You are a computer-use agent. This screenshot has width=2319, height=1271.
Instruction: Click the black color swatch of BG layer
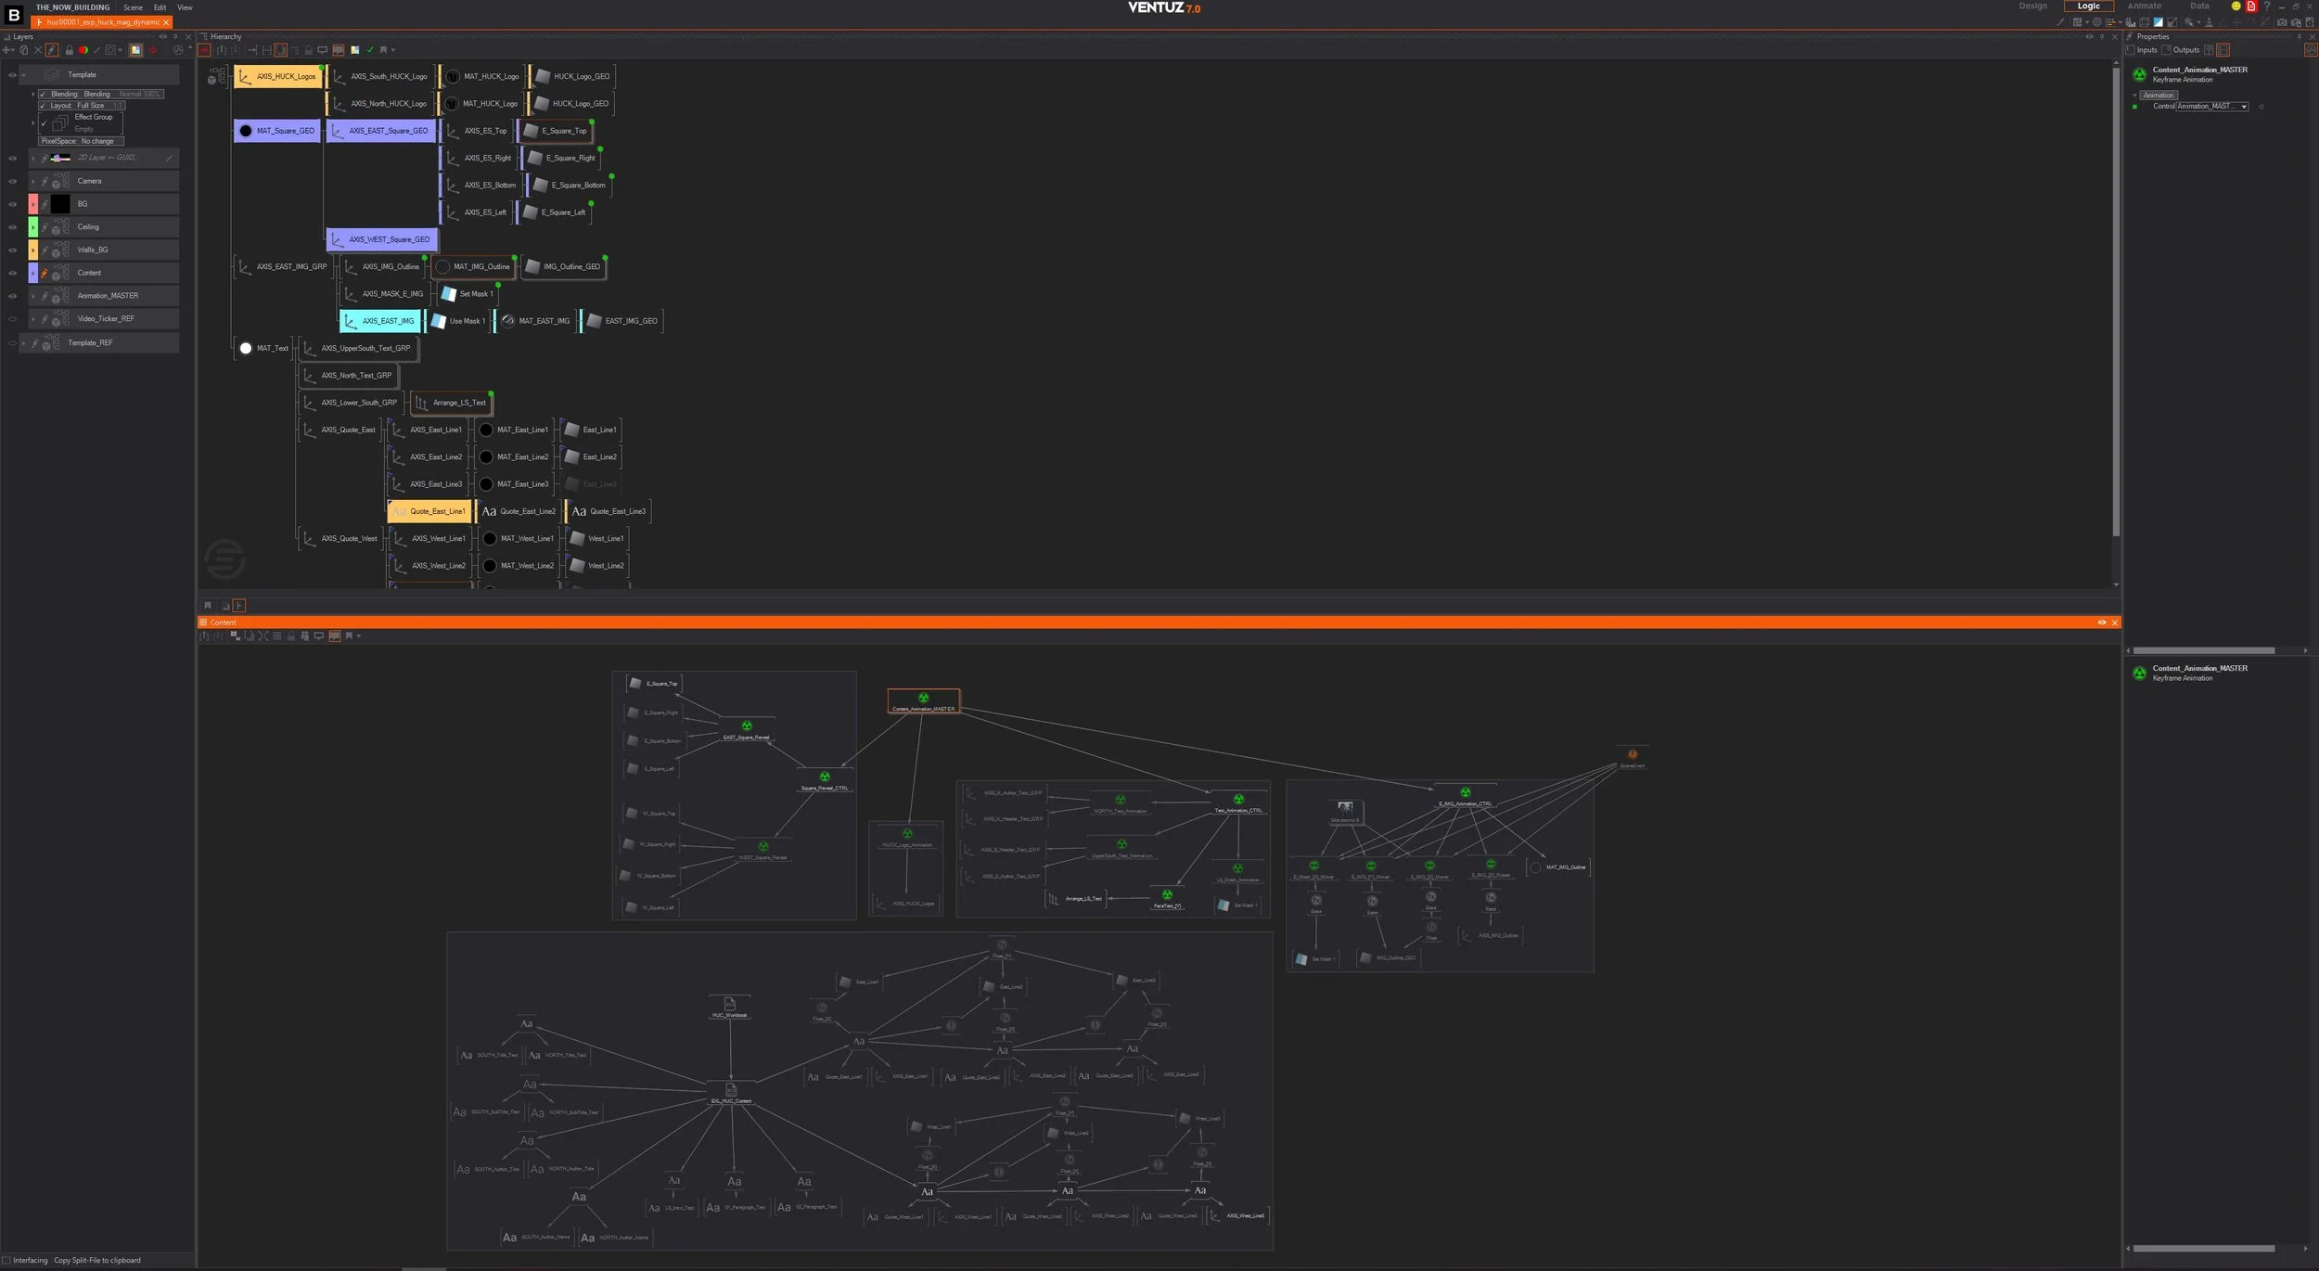tap(60, 204)
